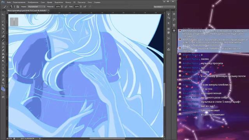Toggle Quick Mask mode
Screen dimensions: 249x140
(3, 94)
